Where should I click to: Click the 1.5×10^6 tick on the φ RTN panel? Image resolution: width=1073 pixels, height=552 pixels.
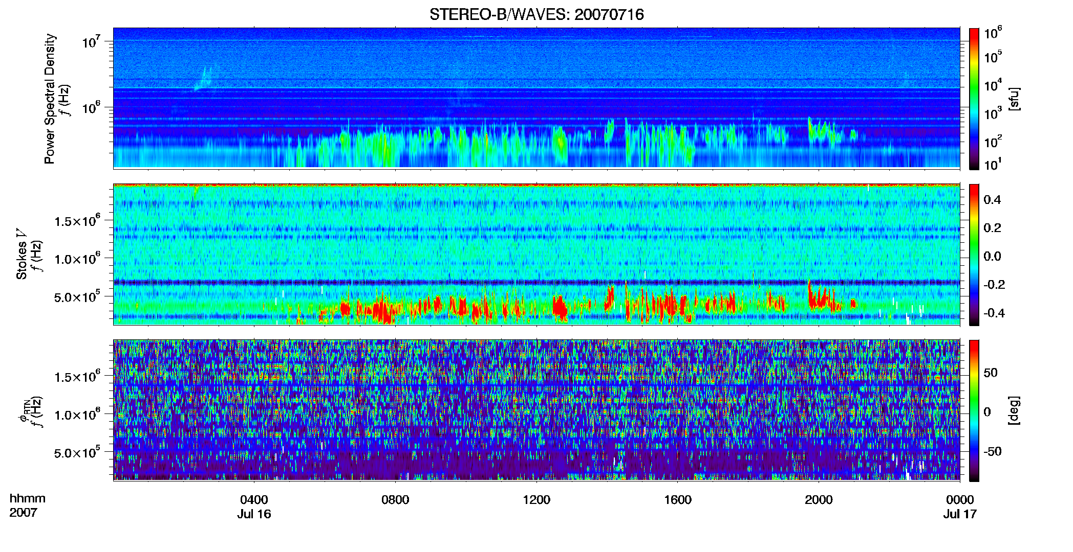pos(77,377)
